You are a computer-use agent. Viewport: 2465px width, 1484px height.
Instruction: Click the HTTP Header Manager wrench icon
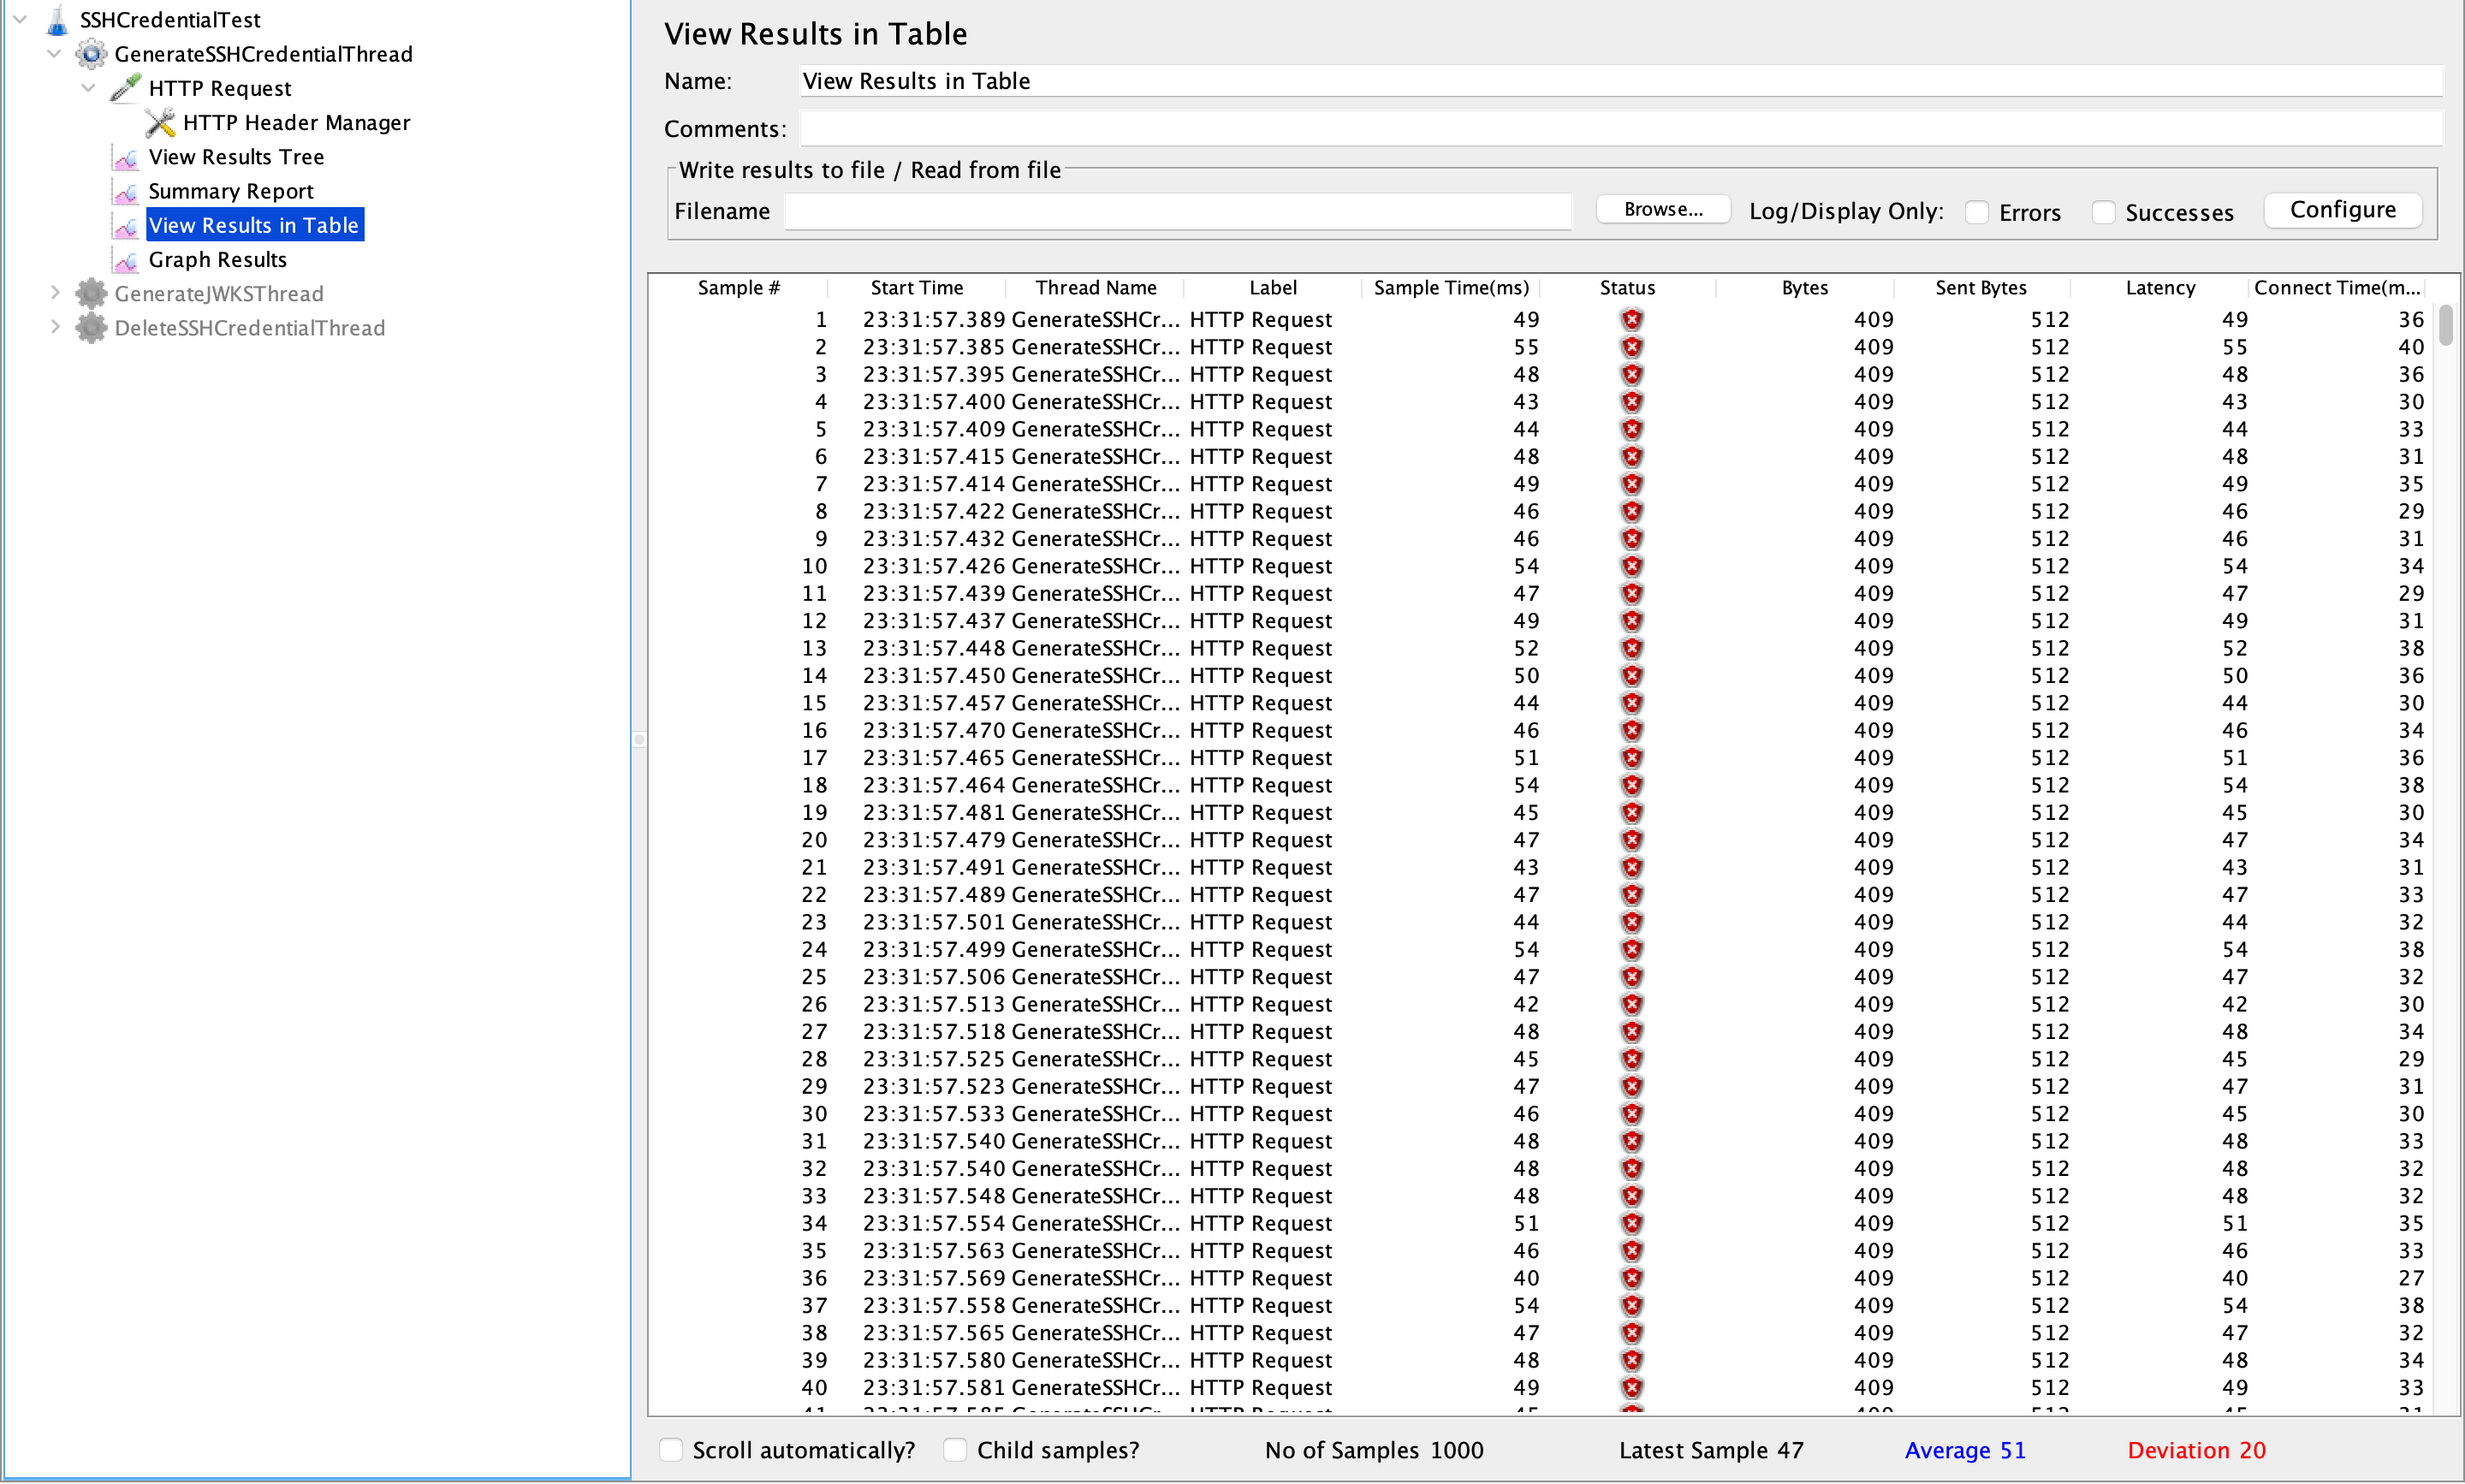click(160, 123)
